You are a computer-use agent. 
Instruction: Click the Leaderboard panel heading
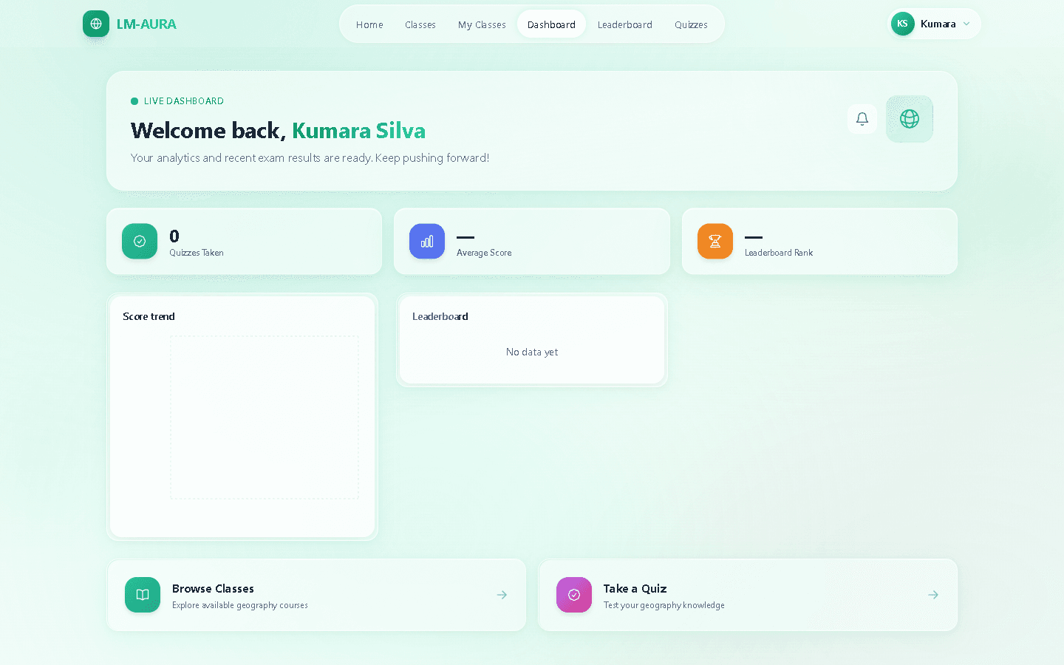[440, 316]
